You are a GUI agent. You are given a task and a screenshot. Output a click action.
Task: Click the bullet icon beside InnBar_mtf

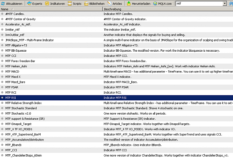click(x=2, y=29)
